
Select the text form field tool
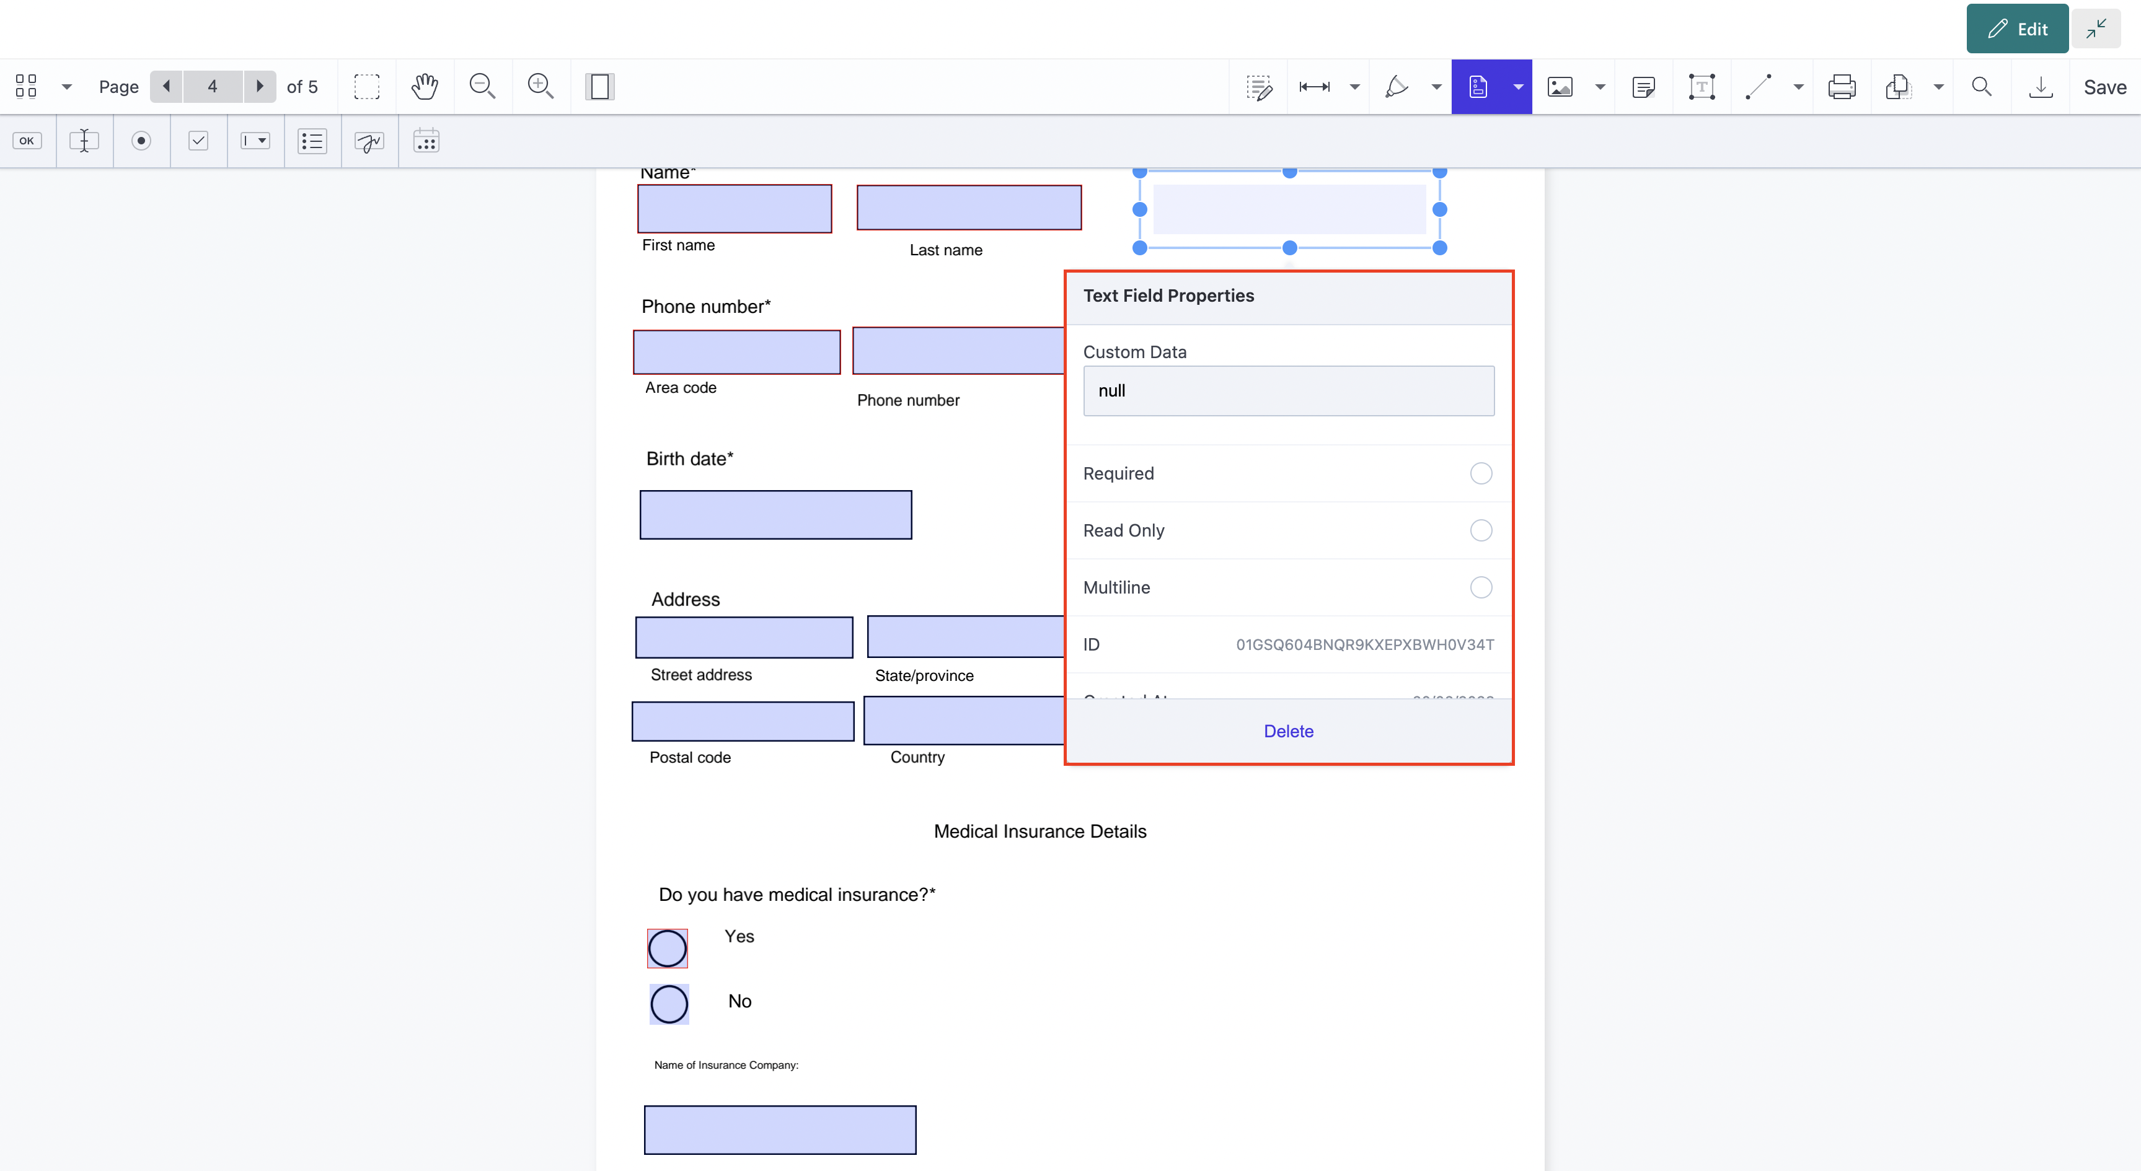click(x=84, y=141)
